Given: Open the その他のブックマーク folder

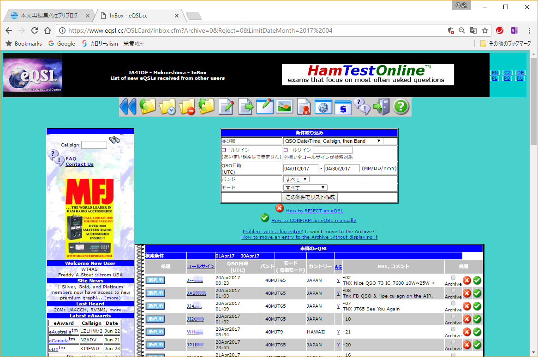Looking at the screenshot, I should pyautogui.click(x=505, y=43).
